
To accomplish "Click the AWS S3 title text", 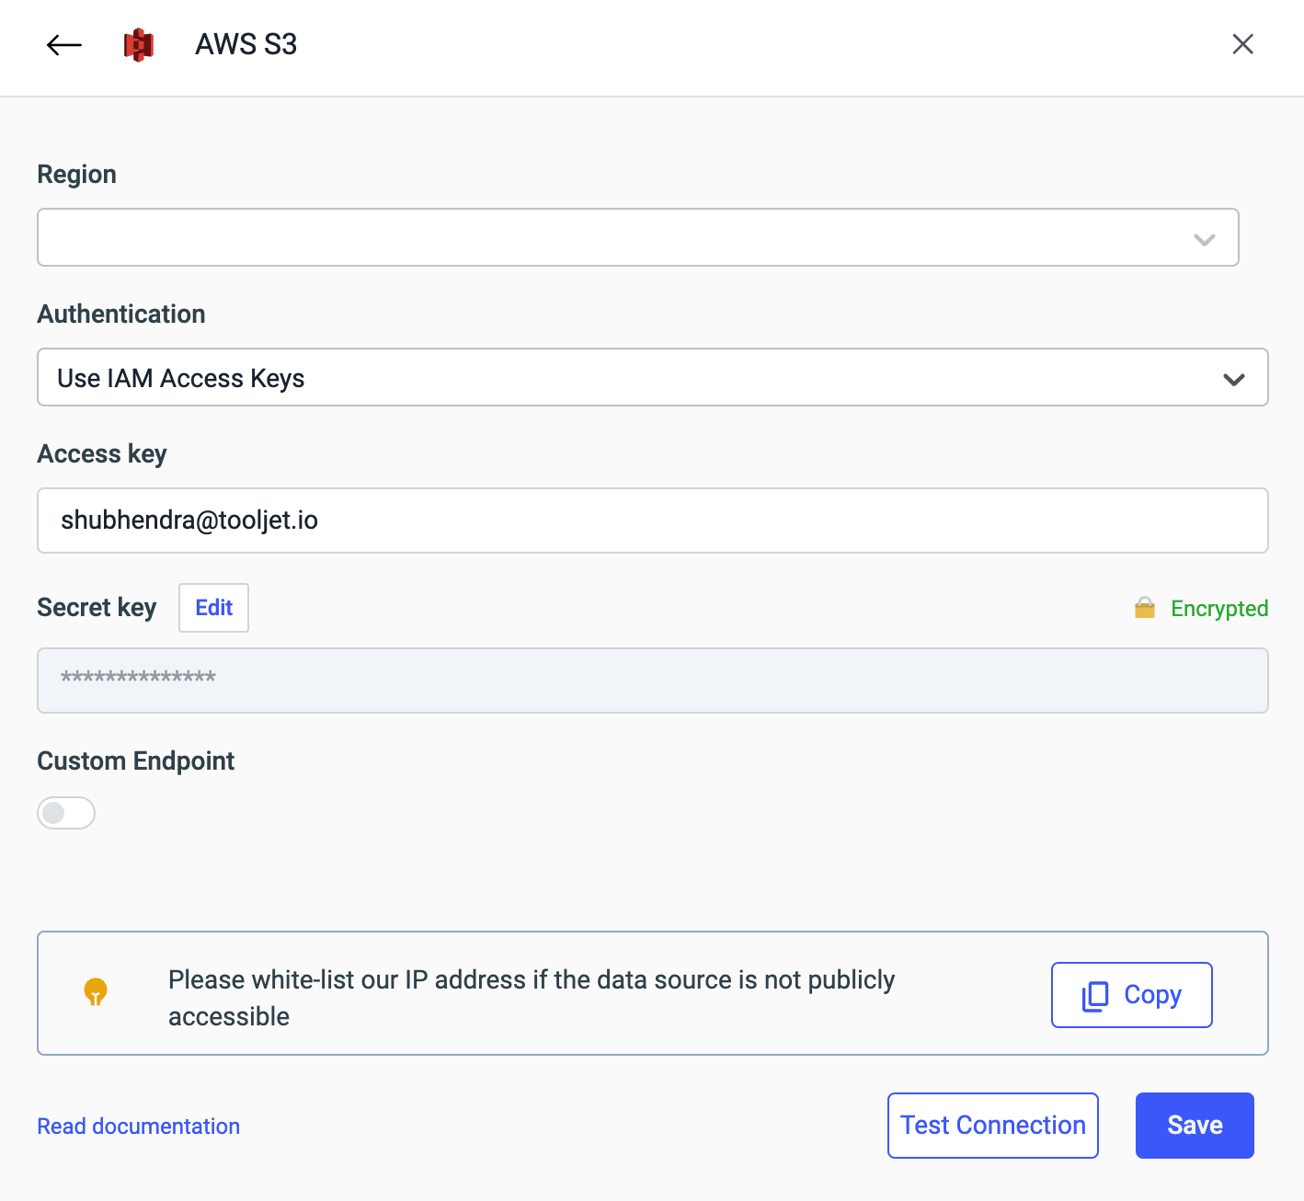I will coord(246,45).
